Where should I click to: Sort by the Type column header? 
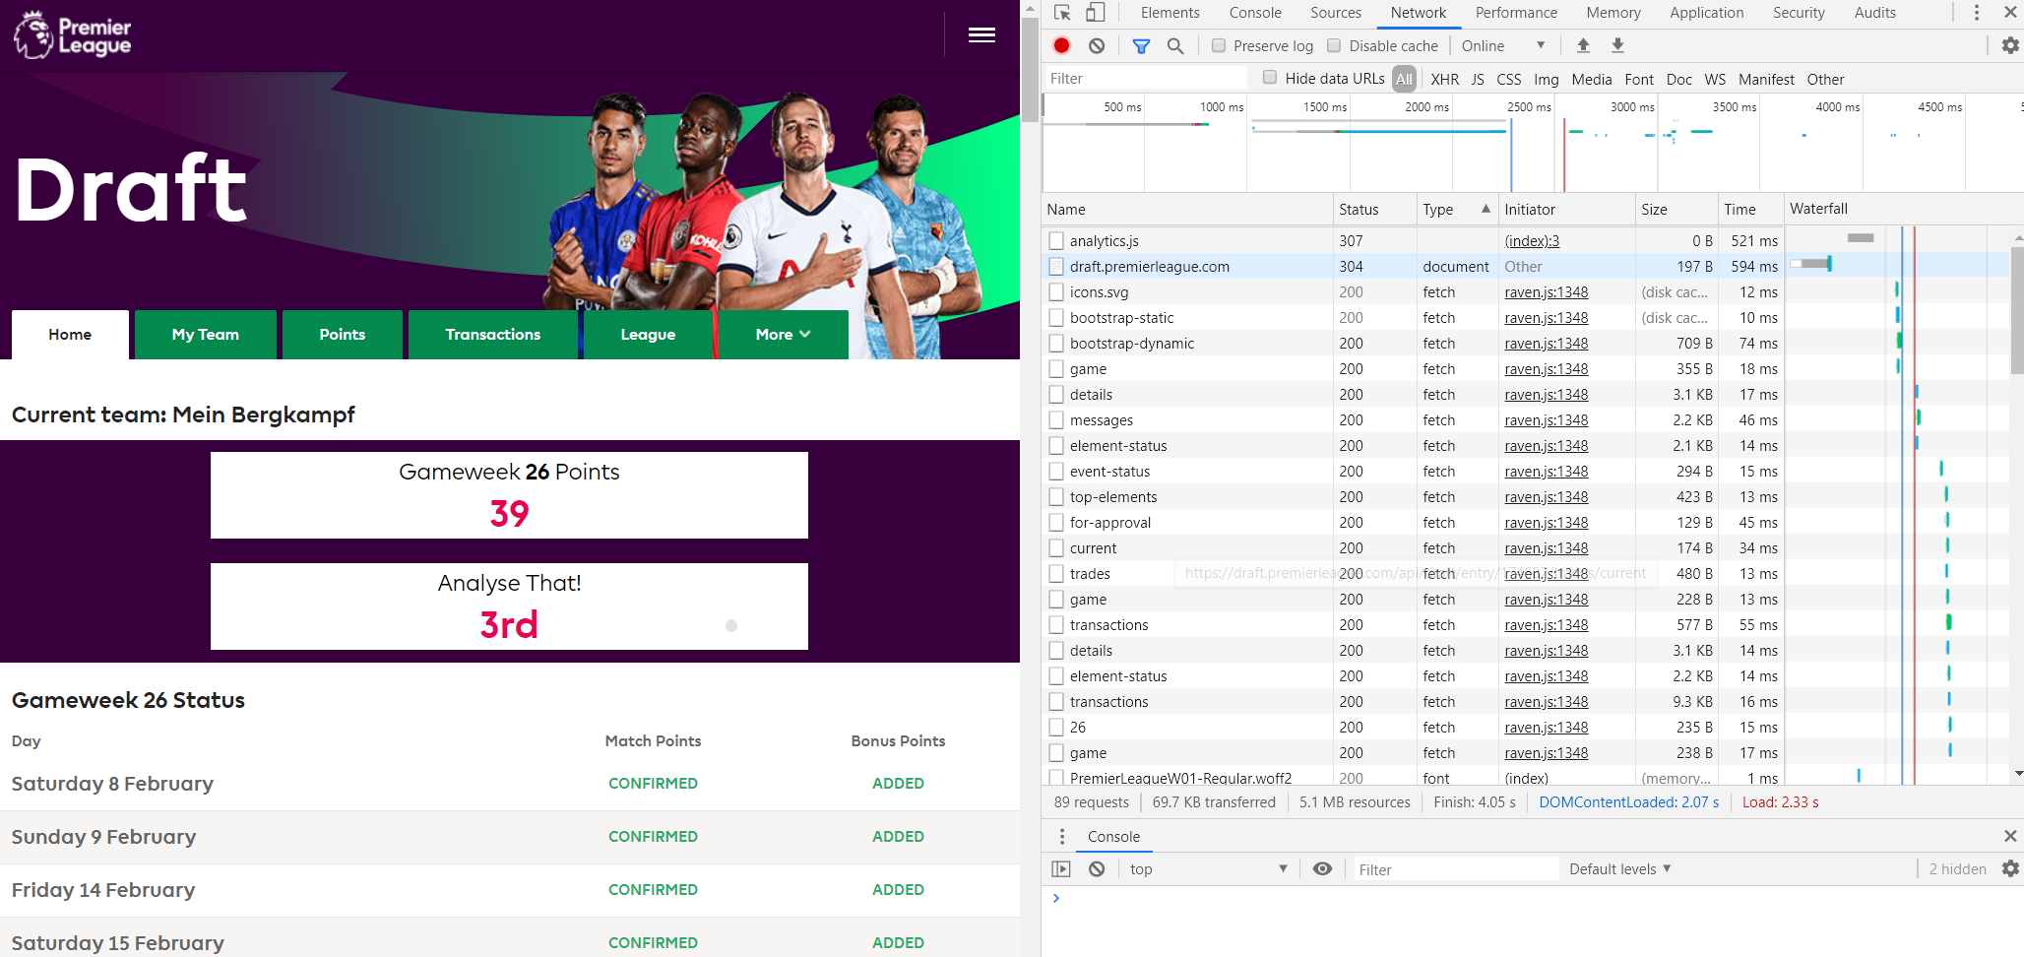(1457, 209)
